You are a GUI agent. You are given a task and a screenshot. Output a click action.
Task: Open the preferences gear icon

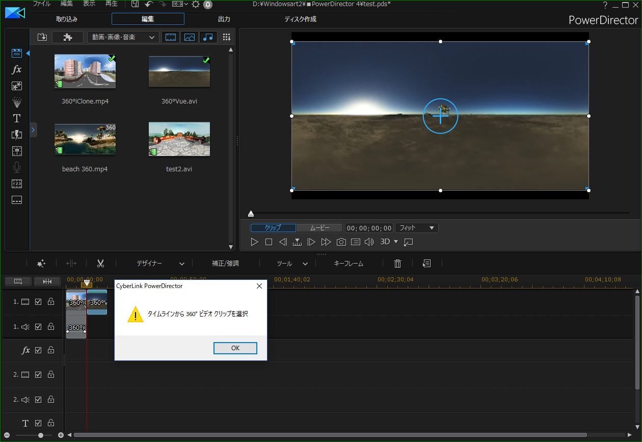click(x=196, y=4)
